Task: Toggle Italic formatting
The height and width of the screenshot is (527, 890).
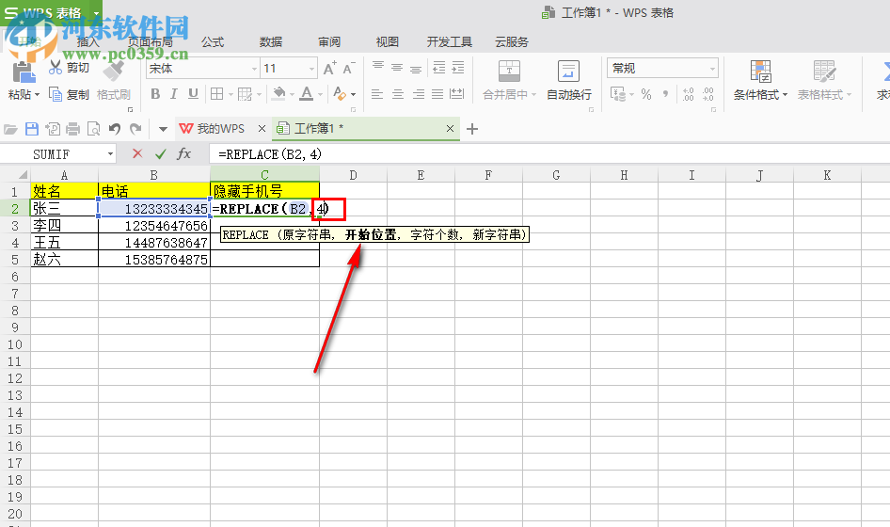Action: click(x=174, y=94)
